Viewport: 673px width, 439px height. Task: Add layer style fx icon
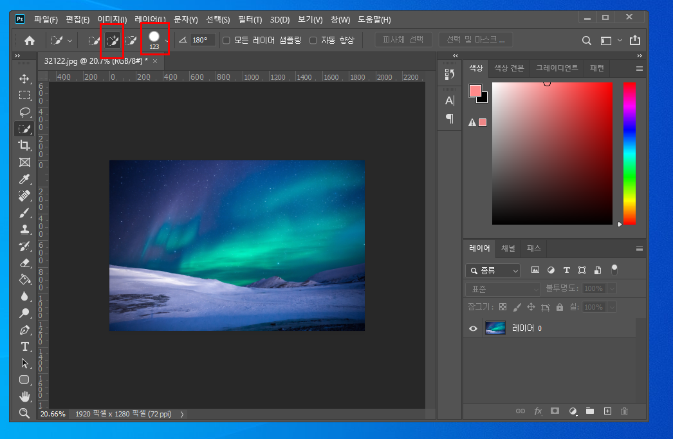[538, 411]
